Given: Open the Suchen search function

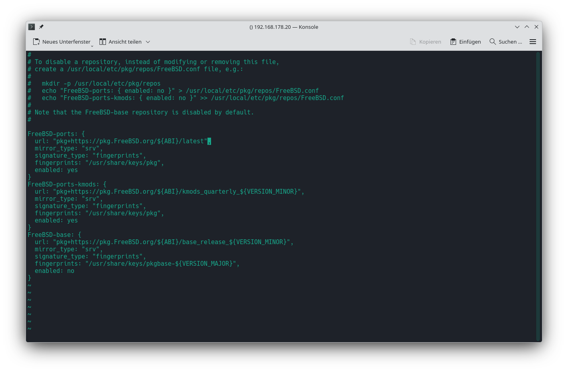Looking at the screenshot, I should (x=506, y=42).
